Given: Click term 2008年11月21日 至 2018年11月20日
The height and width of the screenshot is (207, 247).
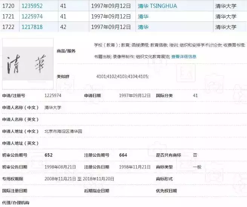Looking at the screenshot, I should pos(79,179).
